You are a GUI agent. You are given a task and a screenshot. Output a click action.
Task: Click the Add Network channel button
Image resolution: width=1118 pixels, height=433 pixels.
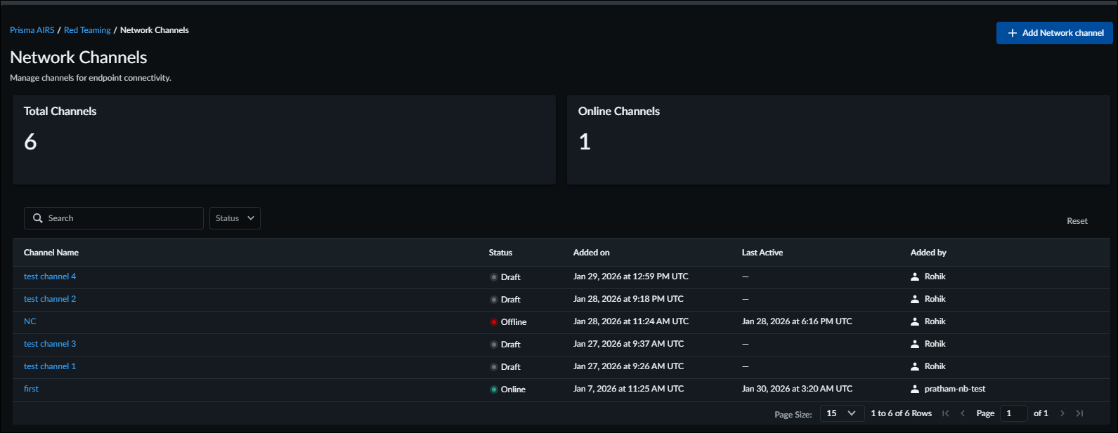point(1054,33)
